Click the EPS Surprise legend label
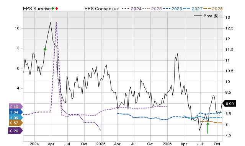This screenshot has width=245, height=146. 37,9
